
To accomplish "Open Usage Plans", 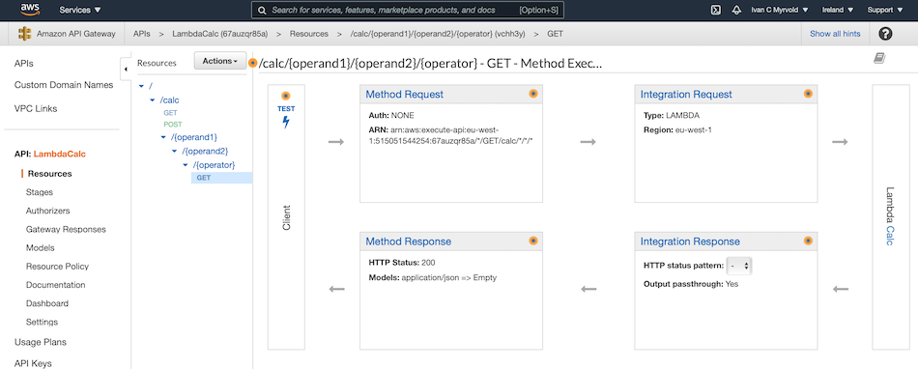I will 41,342.
